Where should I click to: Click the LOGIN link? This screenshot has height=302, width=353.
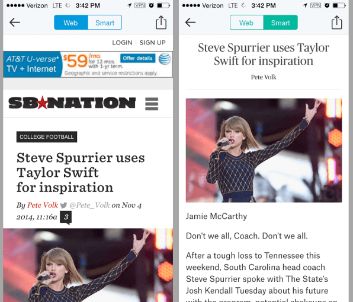[x=122, y=42]
